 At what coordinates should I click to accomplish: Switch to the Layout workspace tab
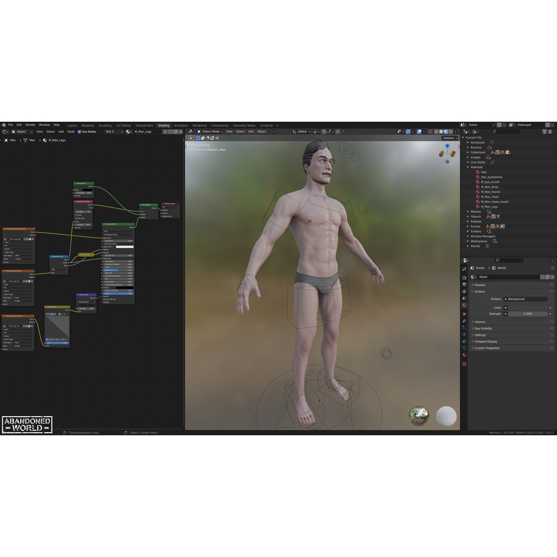tap(72, 125)
